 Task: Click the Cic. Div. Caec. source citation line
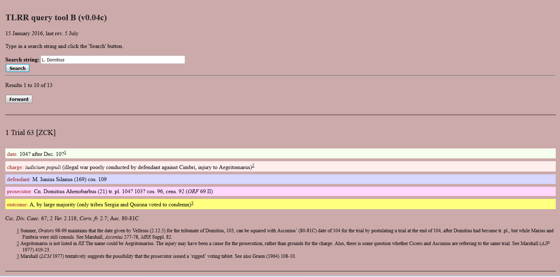point(72,218)
